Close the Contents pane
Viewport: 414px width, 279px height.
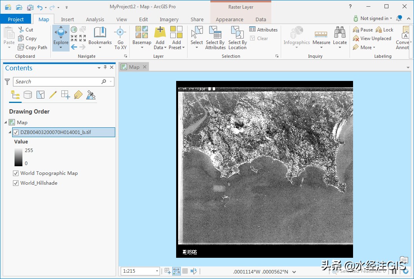(x=112, y=67)
